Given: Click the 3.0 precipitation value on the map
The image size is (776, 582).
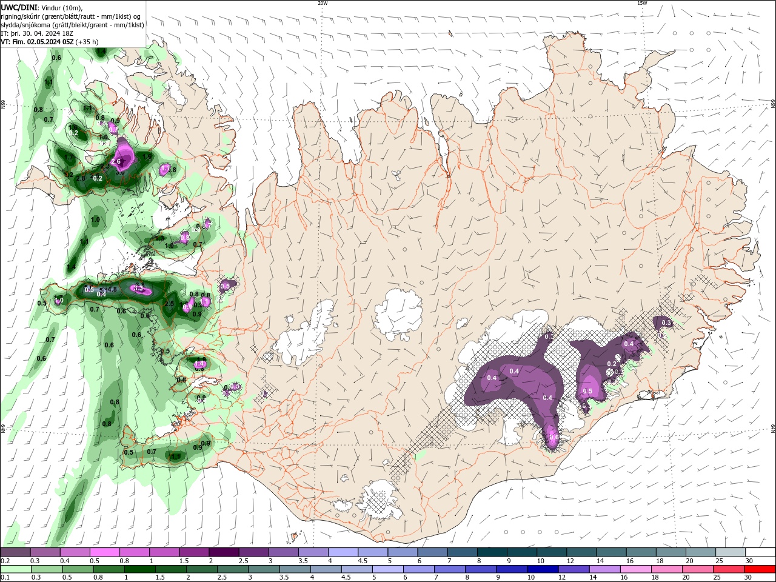Looking at the screenshot, I should pos(120,173).
